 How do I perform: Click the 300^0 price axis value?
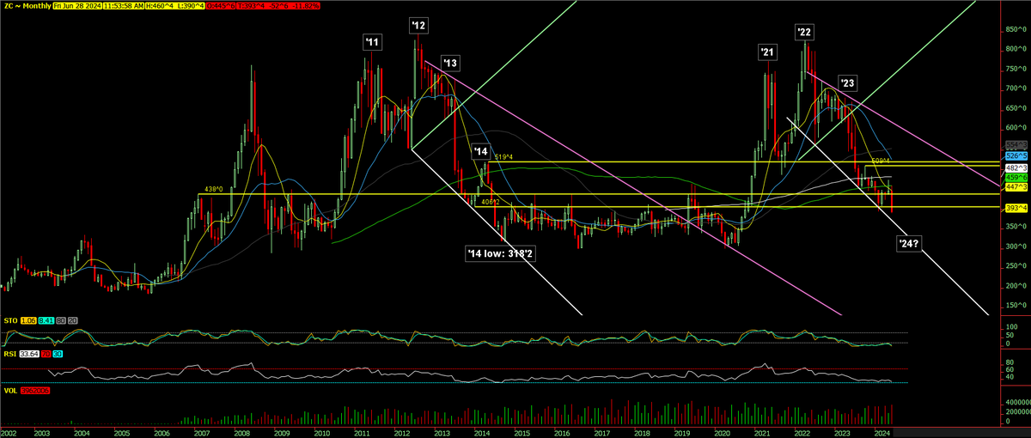tap(1016, 246)
